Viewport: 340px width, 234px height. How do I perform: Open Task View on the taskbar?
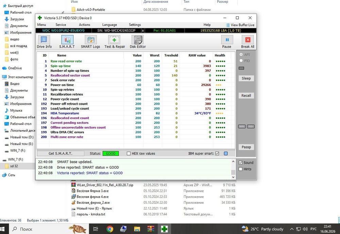[96, 229]
